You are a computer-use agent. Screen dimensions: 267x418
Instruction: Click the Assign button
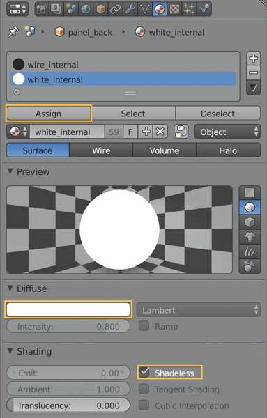[49, 114]
